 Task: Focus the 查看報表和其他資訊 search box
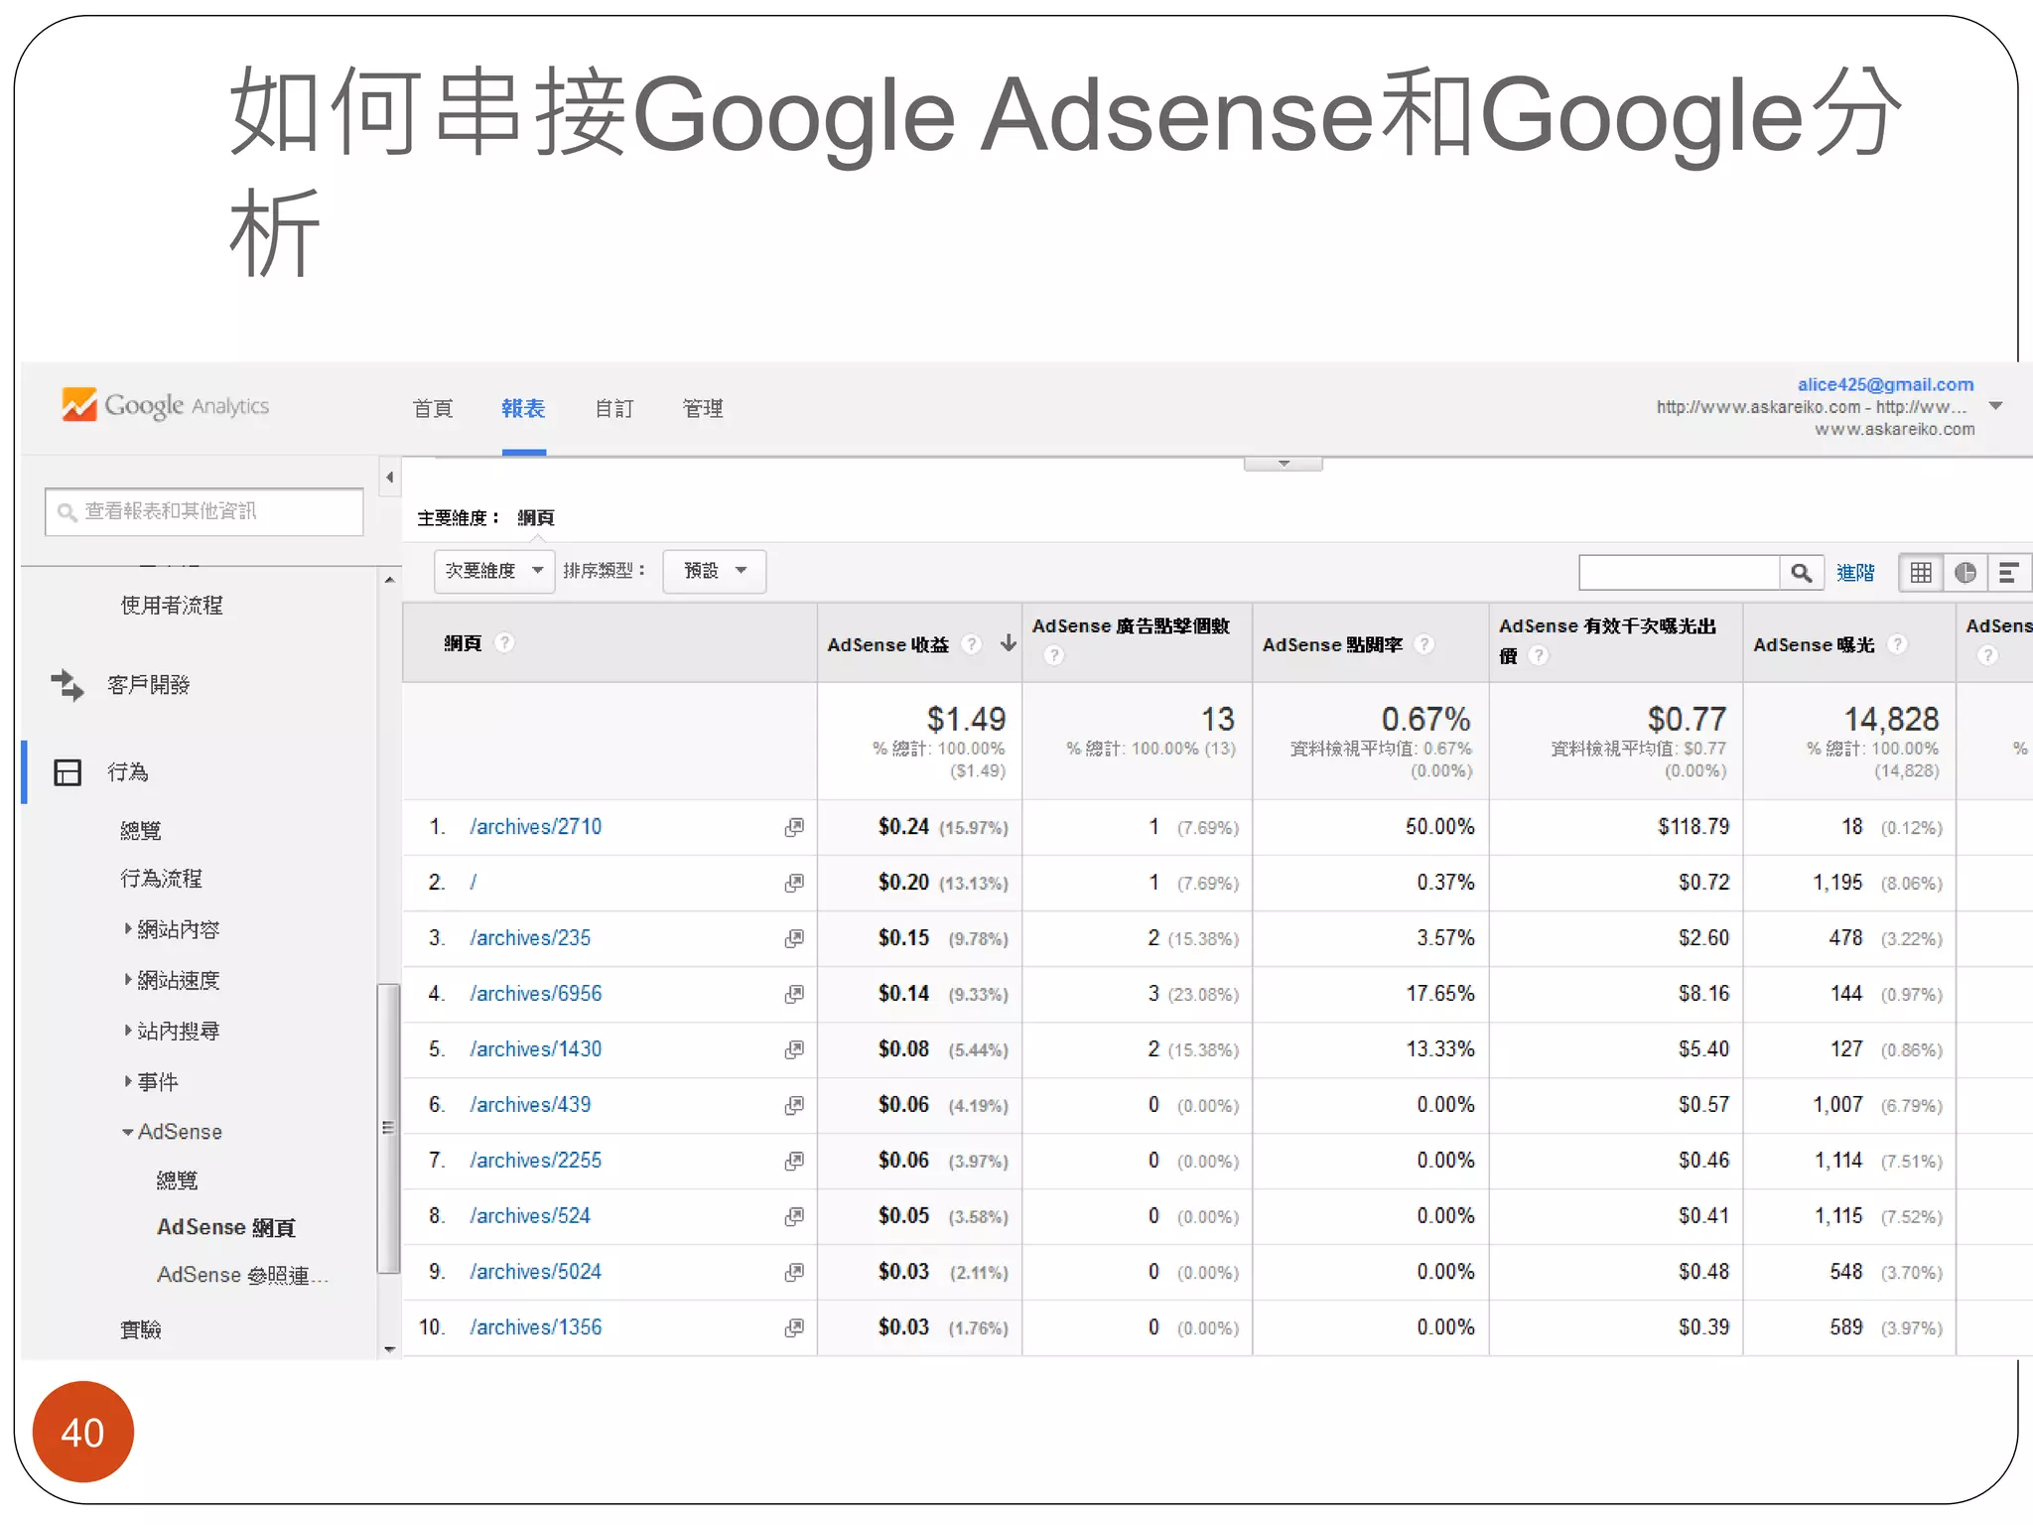[204, 511]
